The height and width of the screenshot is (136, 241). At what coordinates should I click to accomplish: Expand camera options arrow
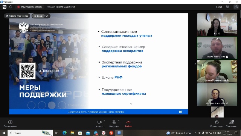click(104, 121)
